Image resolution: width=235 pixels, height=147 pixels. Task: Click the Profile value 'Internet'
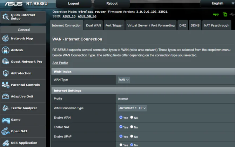[123, 99]
